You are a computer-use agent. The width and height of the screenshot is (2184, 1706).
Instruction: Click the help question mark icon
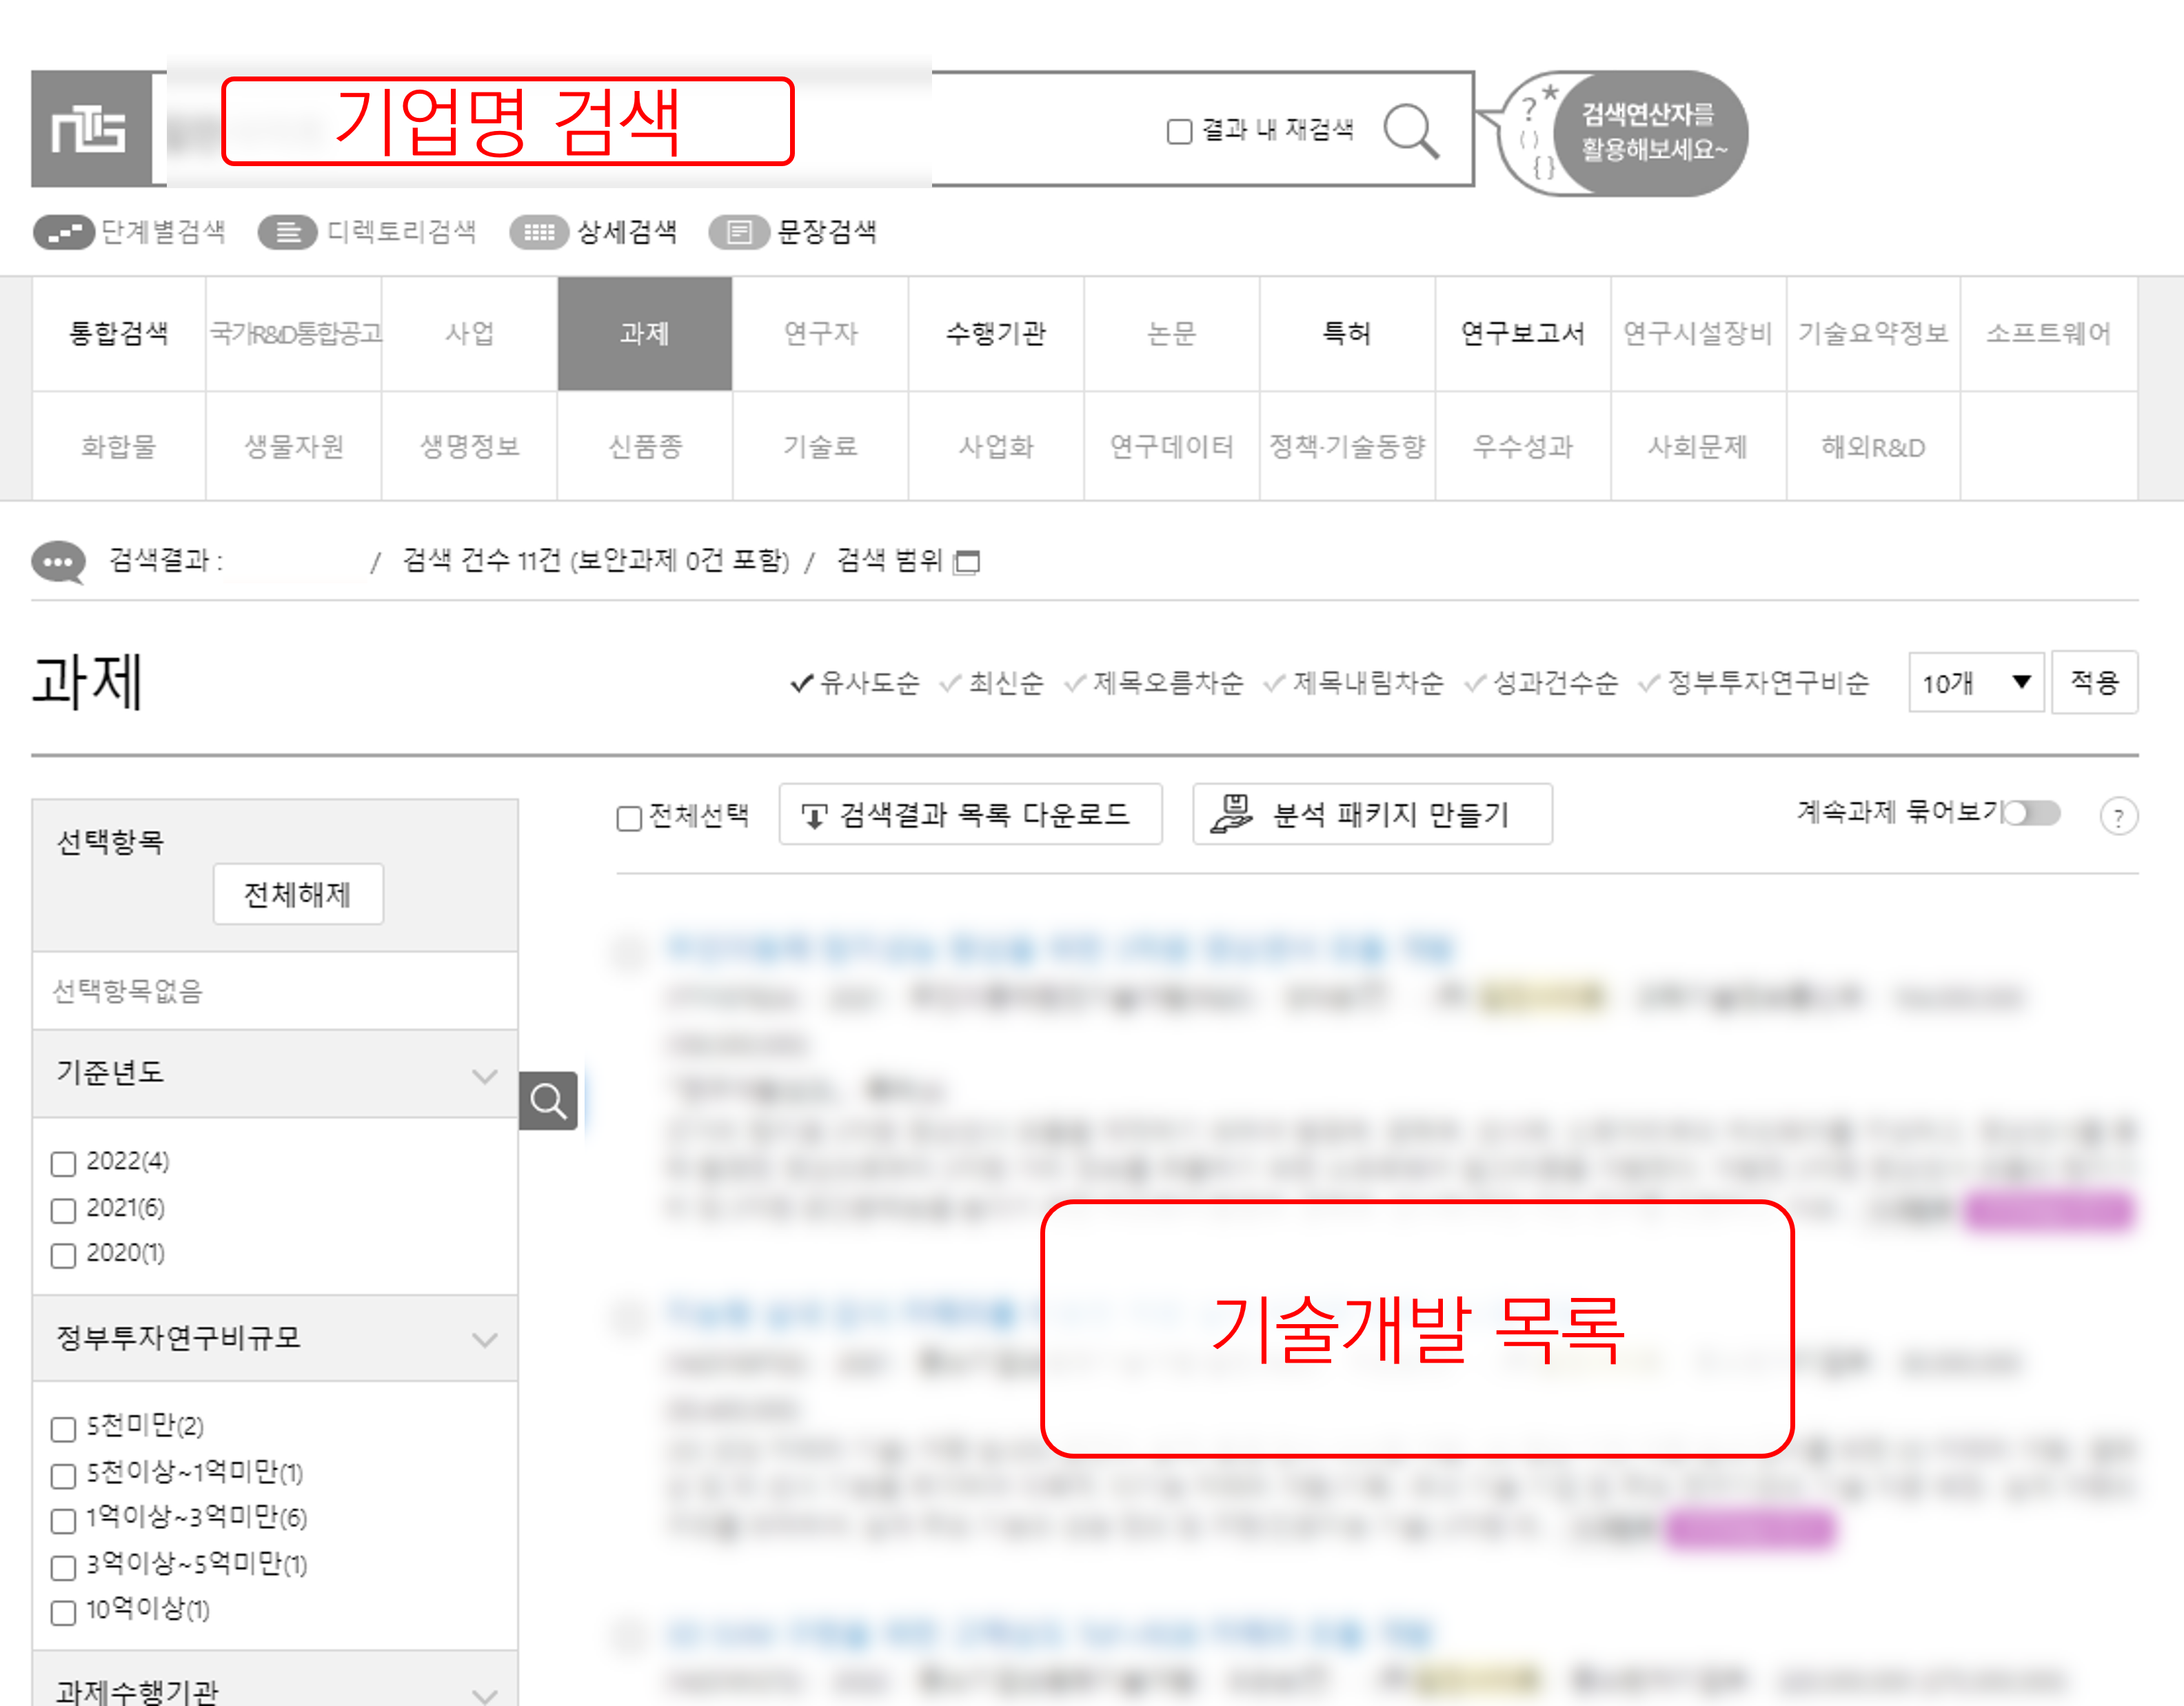point(2118,816)
